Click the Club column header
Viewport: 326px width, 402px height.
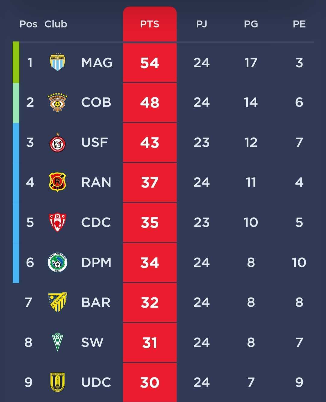pos(56,24)
